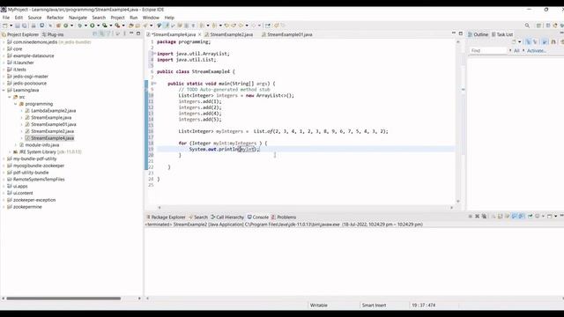The image size is (564, 317).
Task: Collapse the programming package node
Action: pos(16,104)
